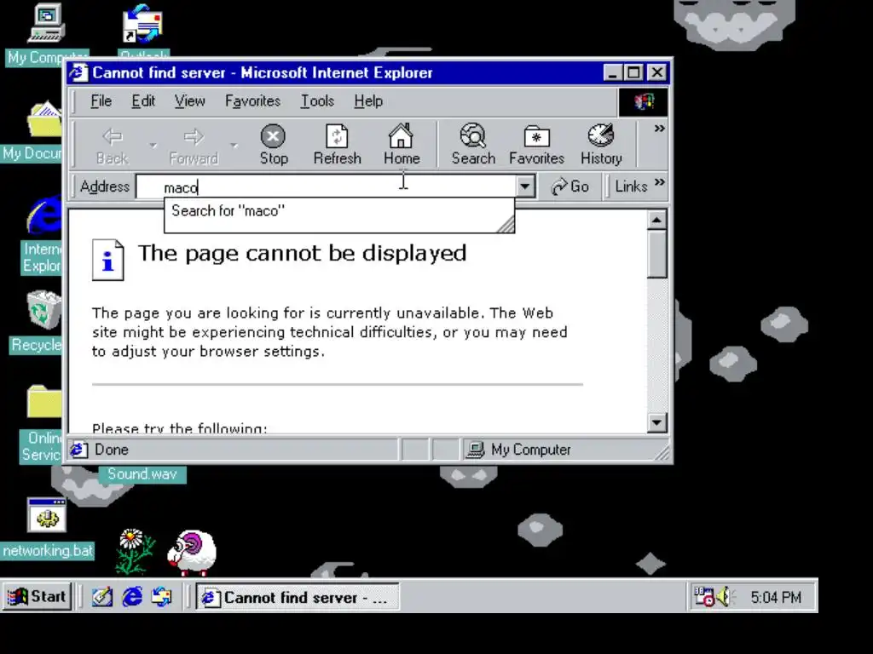Expand the Links bar chevron

pos(660,182)
